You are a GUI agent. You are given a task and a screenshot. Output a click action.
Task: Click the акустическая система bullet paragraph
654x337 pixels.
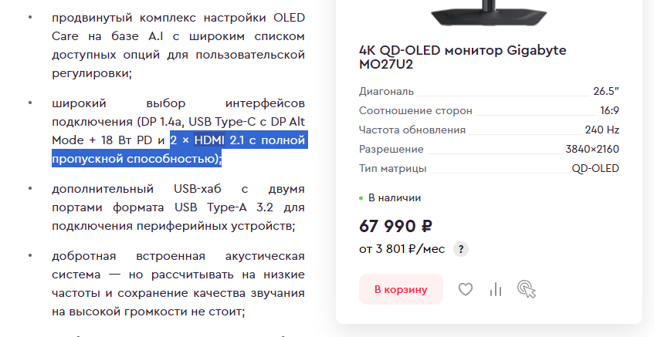178,284
